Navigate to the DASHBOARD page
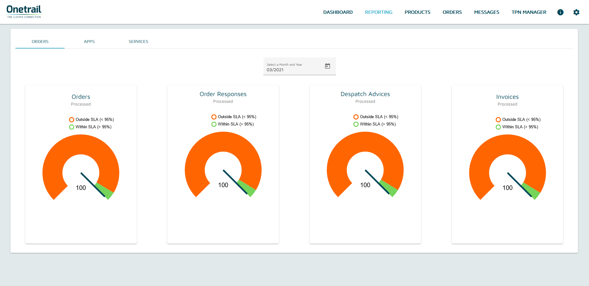The height and width of the screenshot is (286, 589). coord(338,12)
